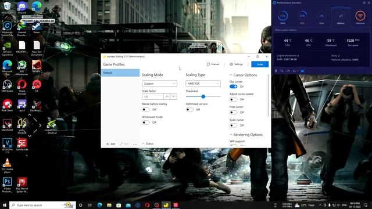Open Subtitle Edit desktop icon
Screen dimensions: 372x209
coord(22,145)
